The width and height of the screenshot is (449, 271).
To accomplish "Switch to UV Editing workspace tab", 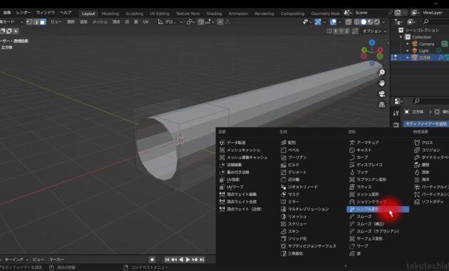I will pos(159,14).
